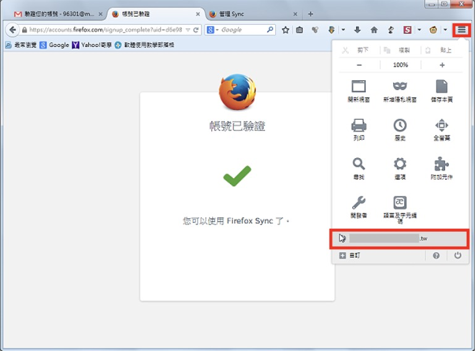
Task: Open Most Visited bookmark folder
Action: pyautogui.click(x=21, y=45)
